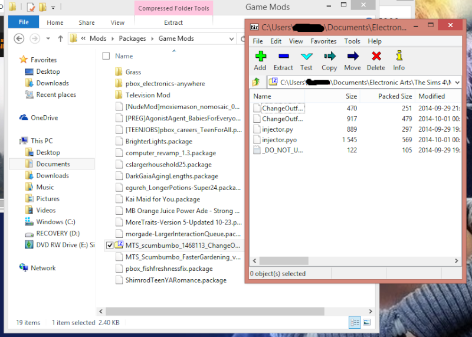Select Kai Maid for You.package
This screenshot has height=337, width=472.
pyautogui.click(x=163, y=199)
